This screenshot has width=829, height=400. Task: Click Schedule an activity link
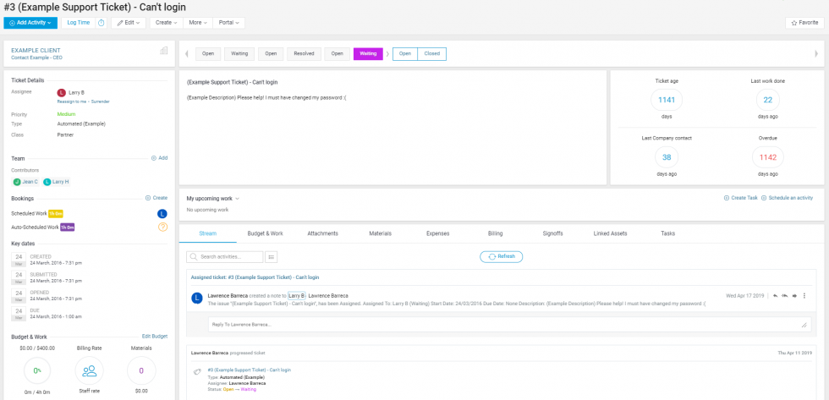[788, 198]
